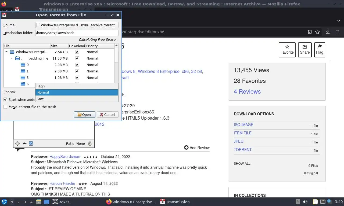Bookmark the page with star icon
Viewport: 344px width, 206px height.
pos(317,32)
